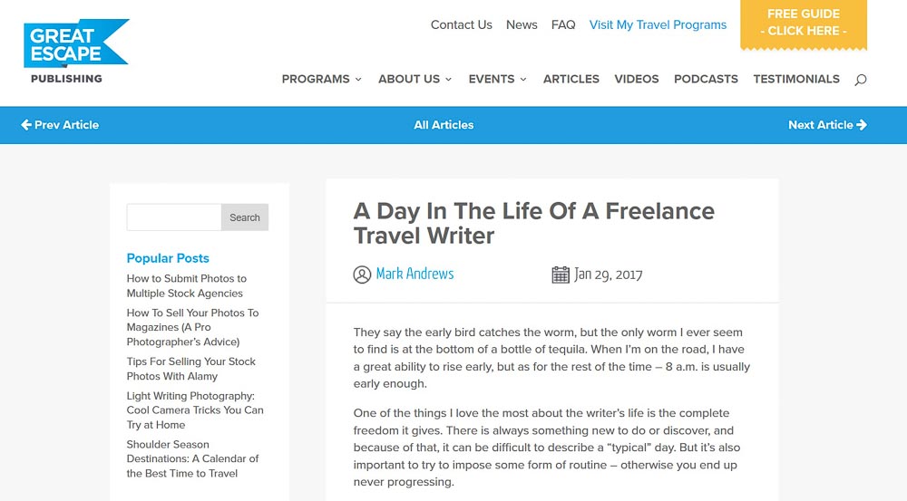
Task: Click the search magnifier icon in navigation
Action: point(860,80)
